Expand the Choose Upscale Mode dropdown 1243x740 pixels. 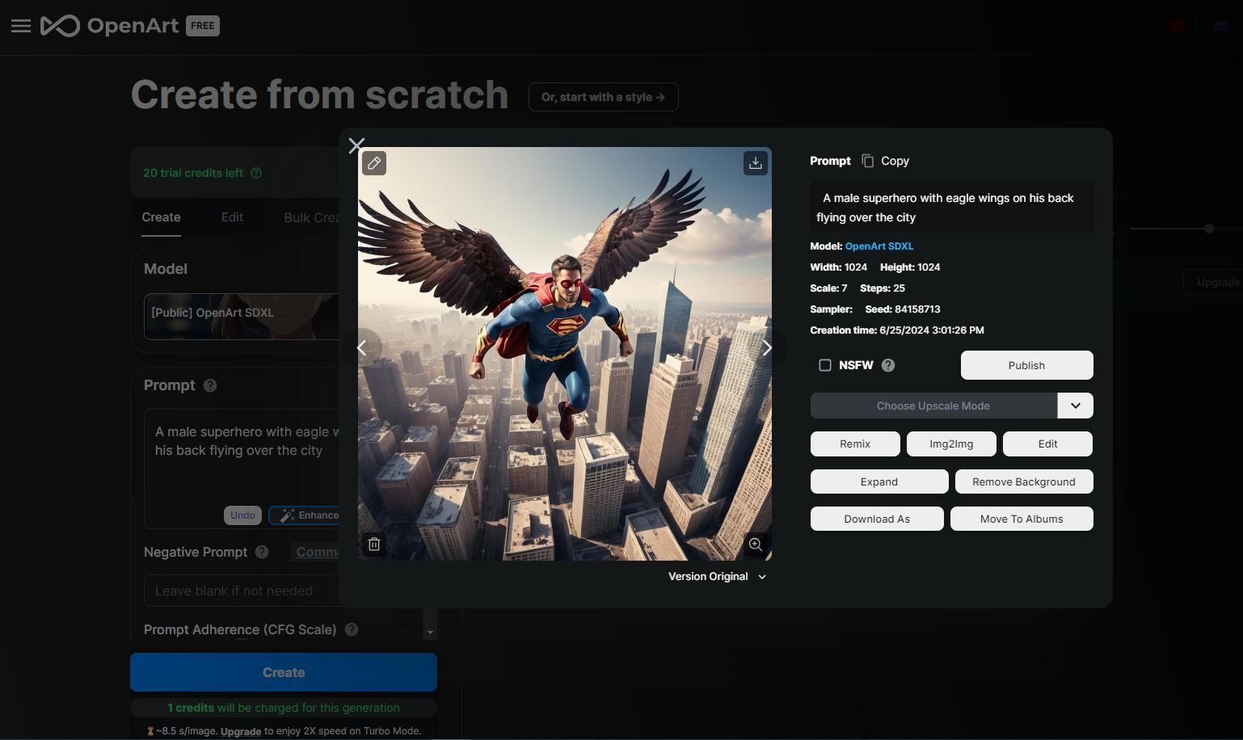(x=1075, y=406)
